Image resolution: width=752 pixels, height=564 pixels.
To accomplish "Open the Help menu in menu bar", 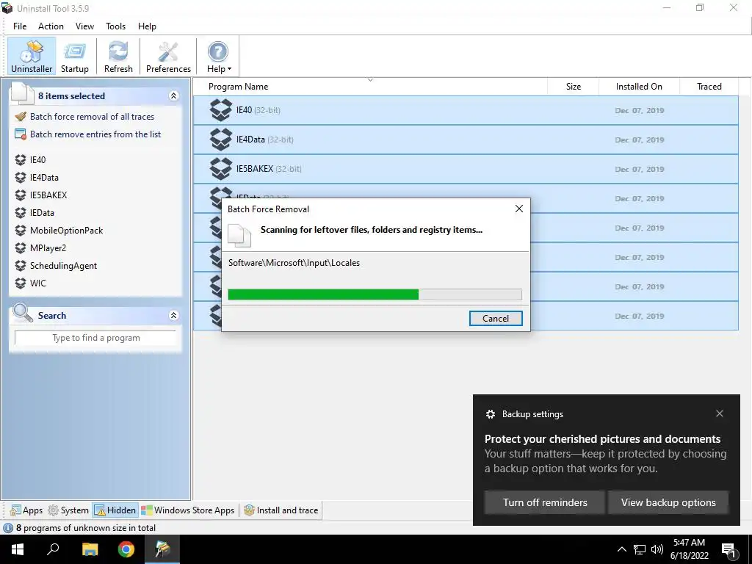I will tap(147, 26).
